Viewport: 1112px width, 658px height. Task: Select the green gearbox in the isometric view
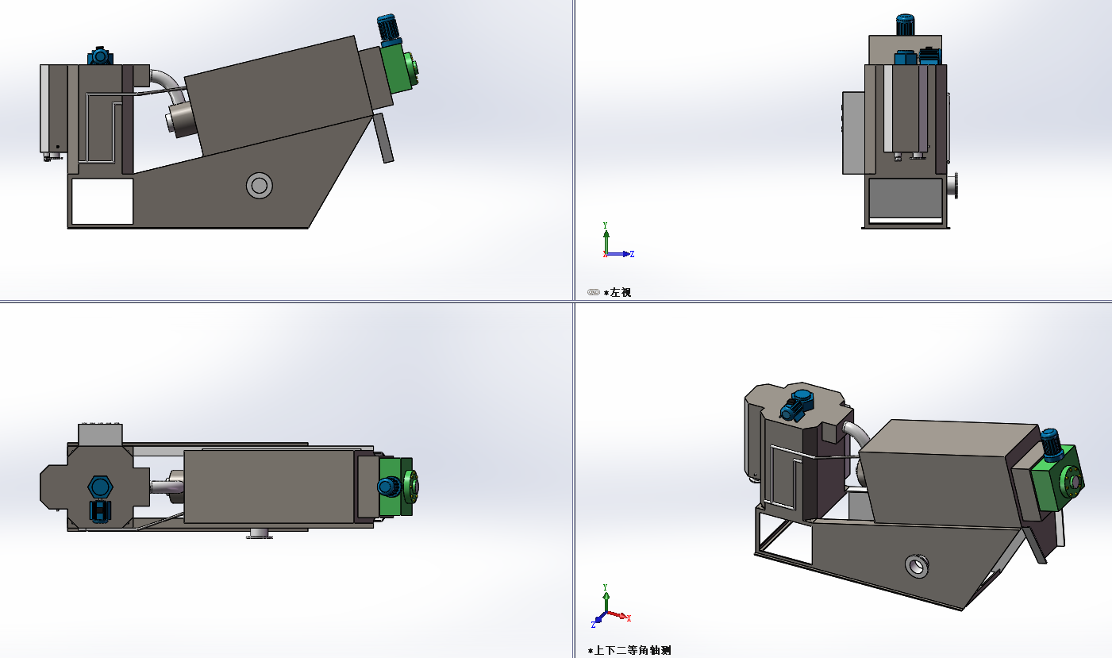click(1057, 479)
